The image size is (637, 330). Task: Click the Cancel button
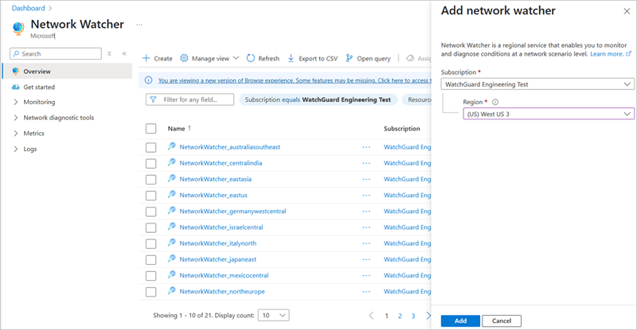pos(502,320)
